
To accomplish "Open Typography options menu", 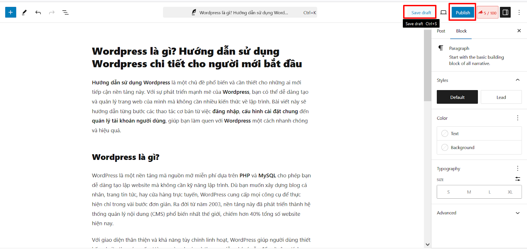I will (x=517, y=168).
